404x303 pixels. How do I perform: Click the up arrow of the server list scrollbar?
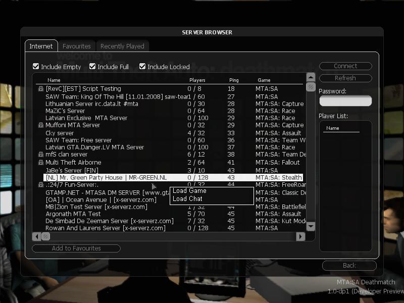click(x=311, y=77)
